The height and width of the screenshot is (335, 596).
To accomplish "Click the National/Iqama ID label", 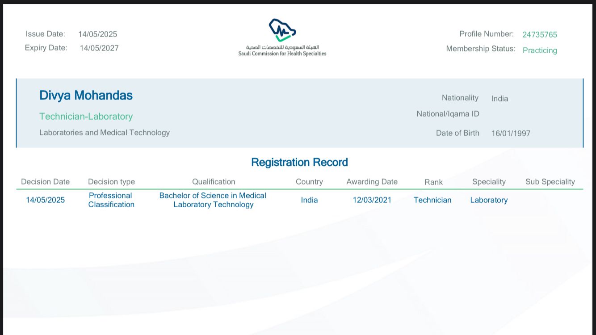I will click(x=448, y=114).
